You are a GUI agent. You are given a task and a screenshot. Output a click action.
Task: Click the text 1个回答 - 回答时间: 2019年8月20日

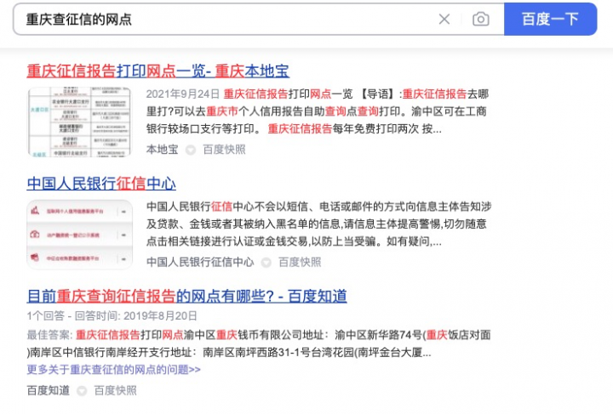pyautogui.click(x=112, y=315)
